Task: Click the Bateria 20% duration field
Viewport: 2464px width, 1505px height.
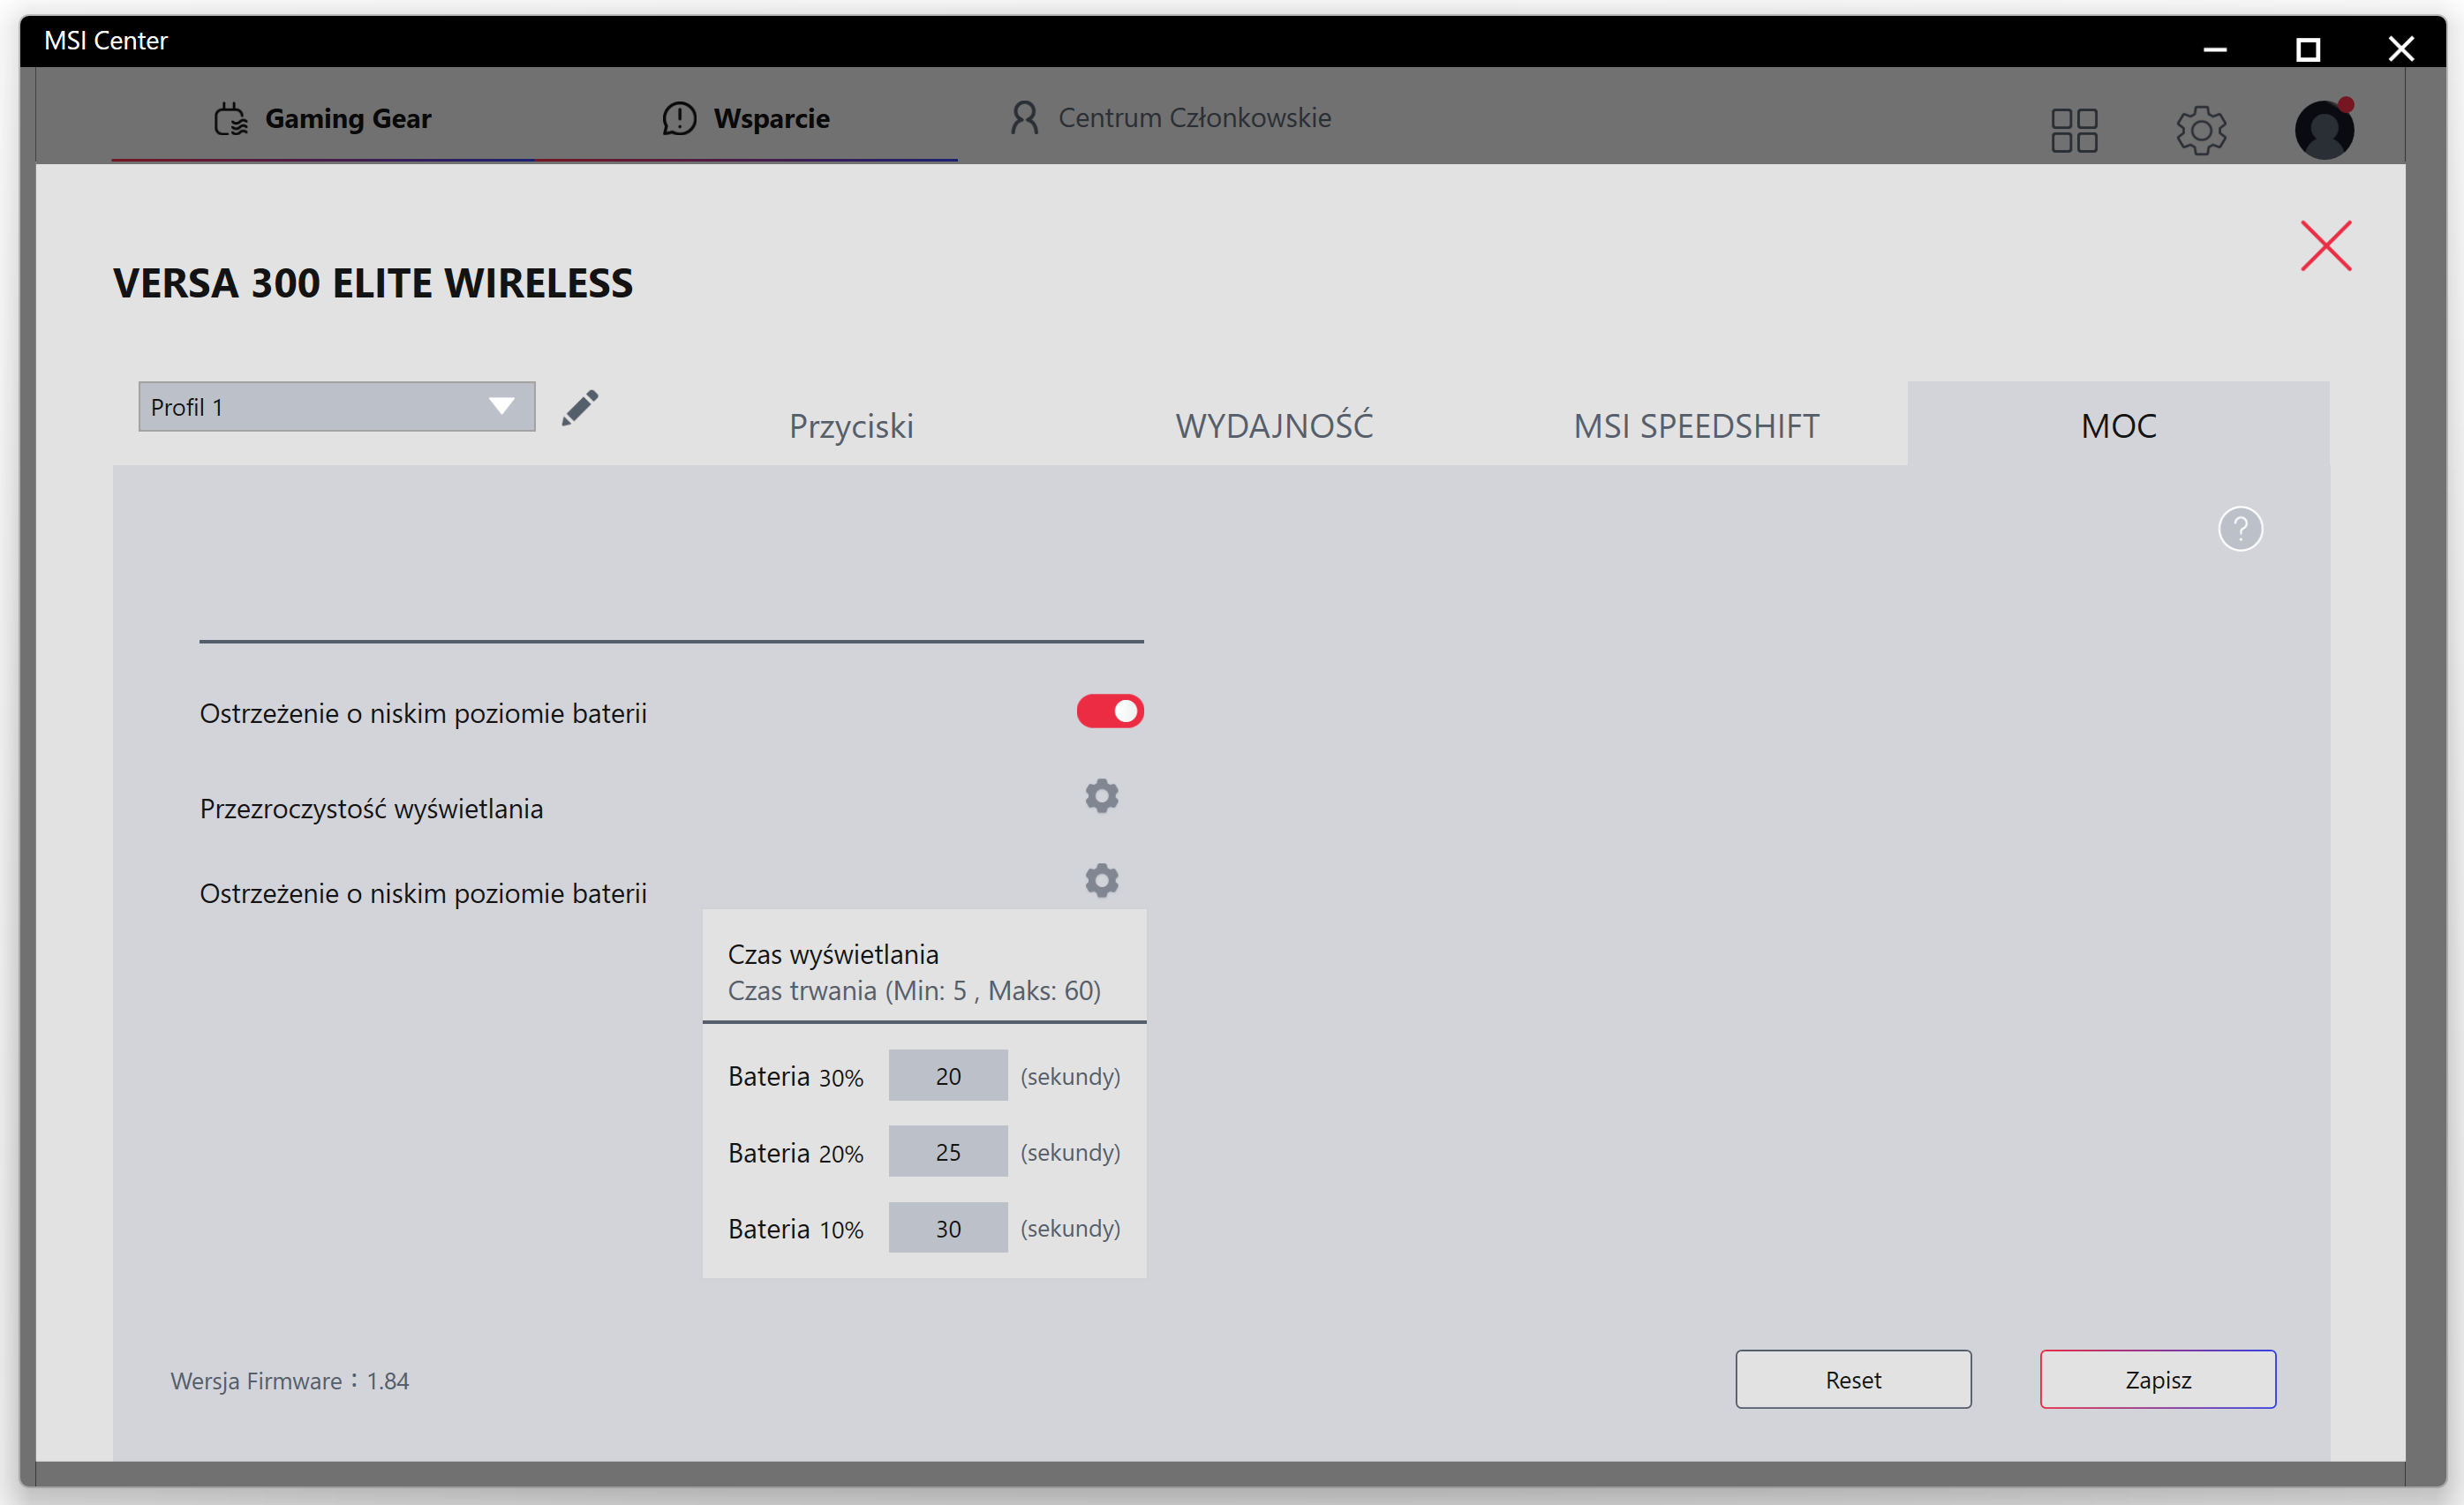Action: pos(947,1152)
